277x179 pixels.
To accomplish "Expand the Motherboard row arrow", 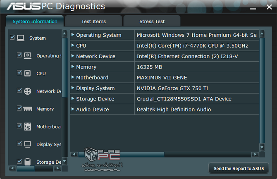I will [73, 77].
